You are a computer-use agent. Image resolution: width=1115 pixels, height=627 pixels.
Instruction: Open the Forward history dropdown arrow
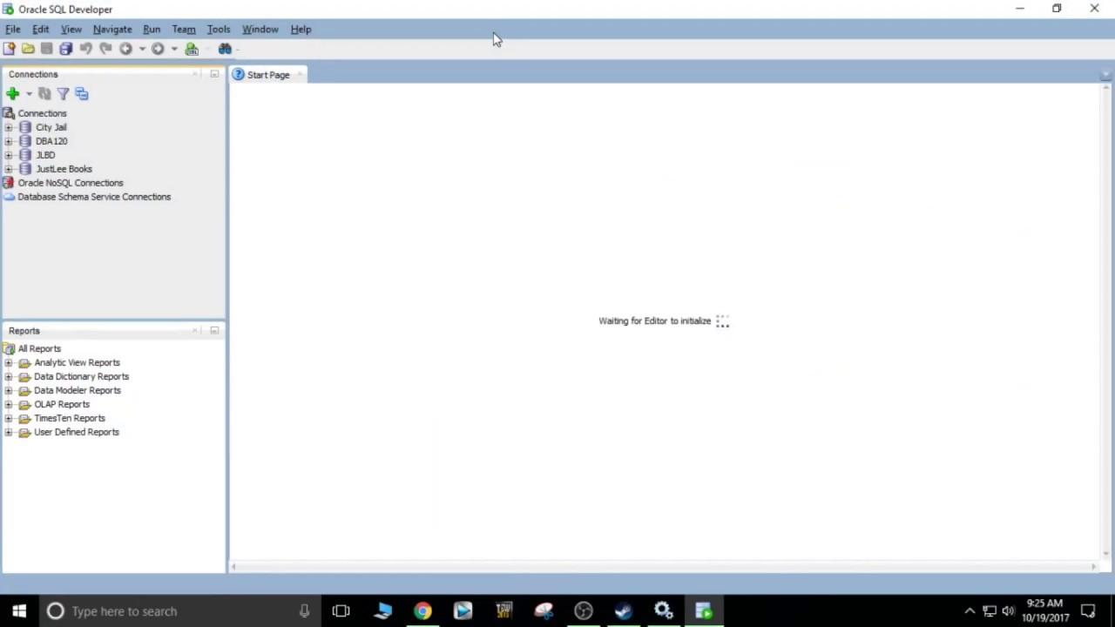click(x=174, y=49)
